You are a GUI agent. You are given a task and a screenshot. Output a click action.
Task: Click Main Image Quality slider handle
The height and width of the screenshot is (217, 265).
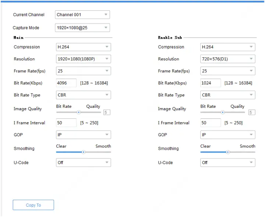[x=79, y=112]
